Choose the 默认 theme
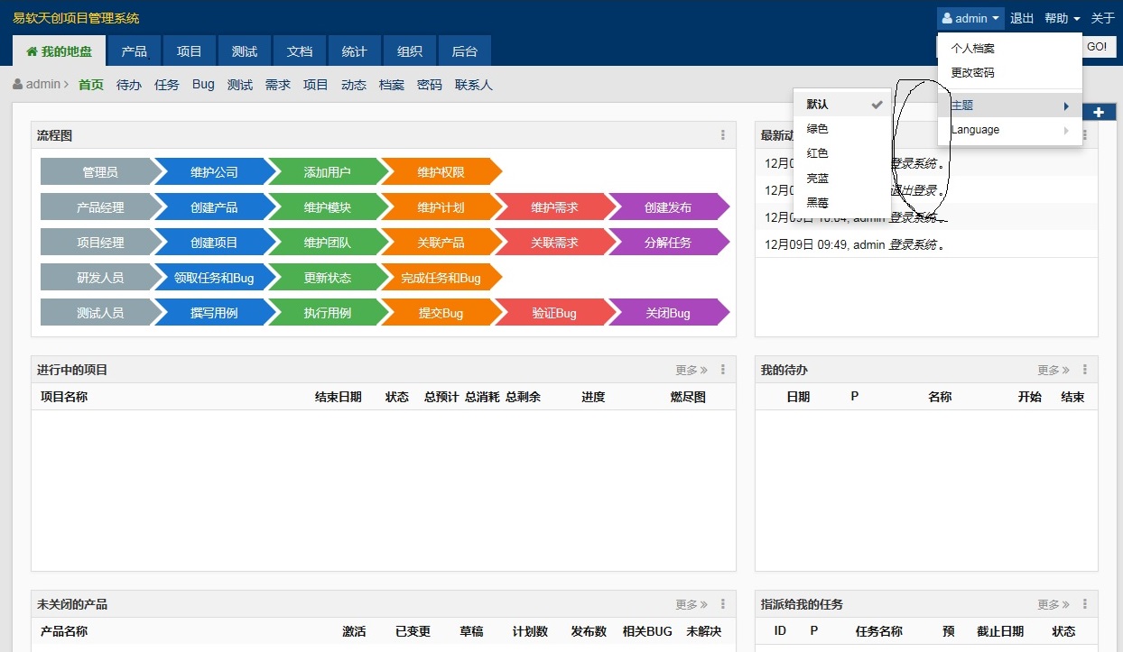Screen dimensions: 1123x652 tap(841, 105)
